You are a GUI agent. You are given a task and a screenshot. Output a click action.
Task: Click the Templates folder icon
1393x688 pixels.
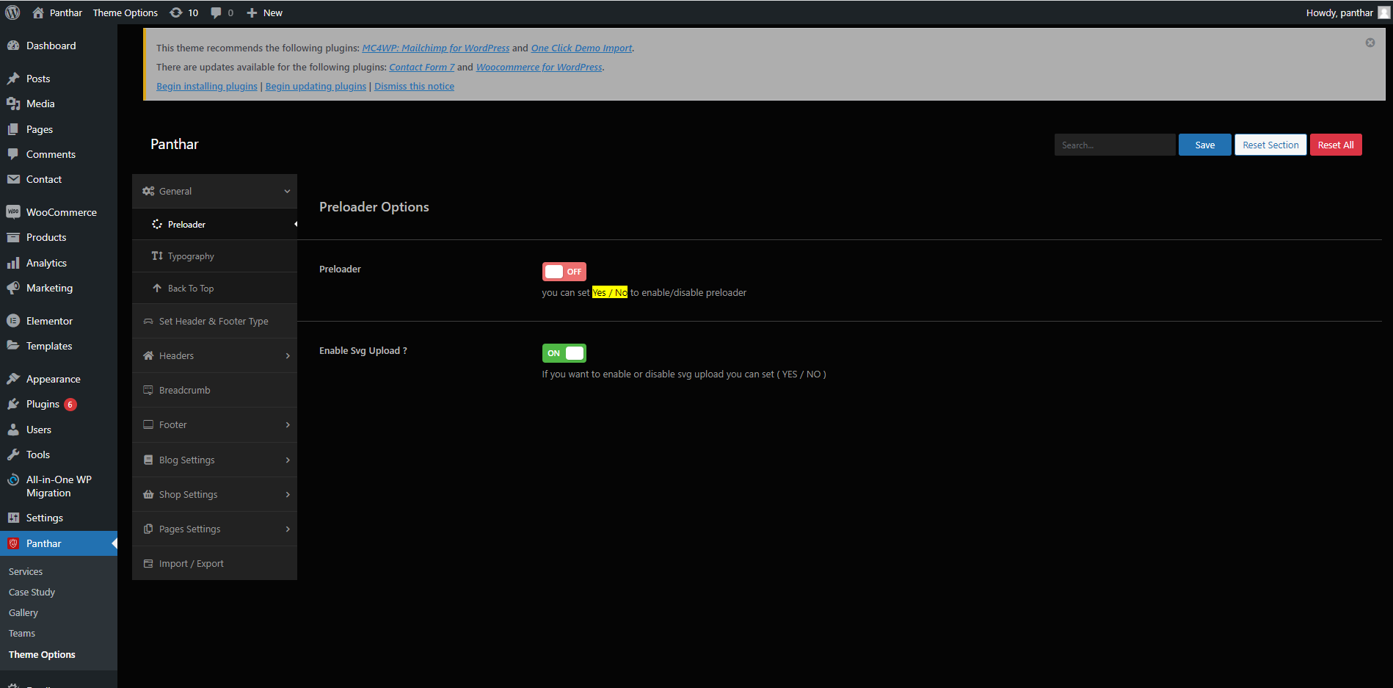coord(13,346)
